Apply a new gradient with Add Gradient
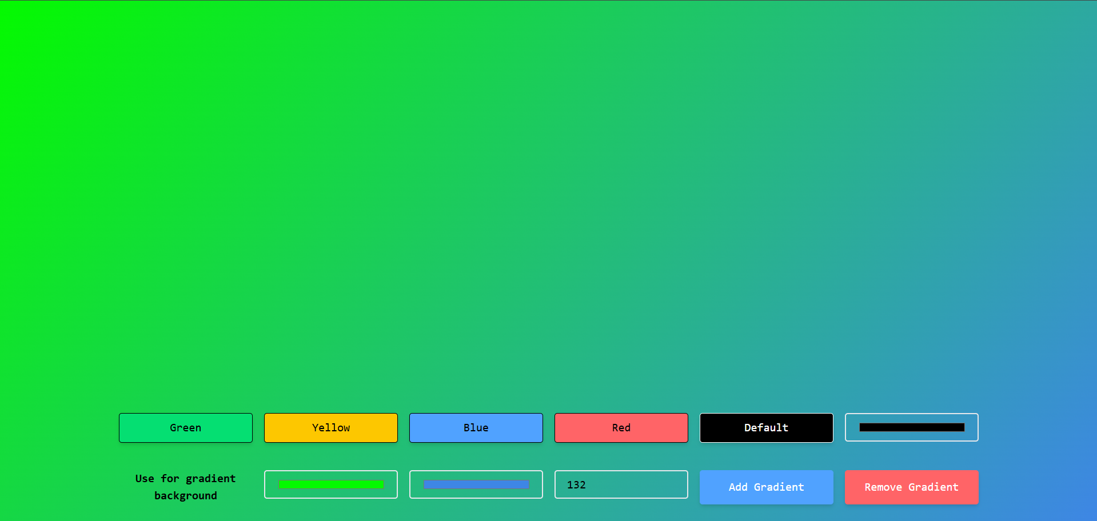The image size is (1097, 521). [766, 487]
